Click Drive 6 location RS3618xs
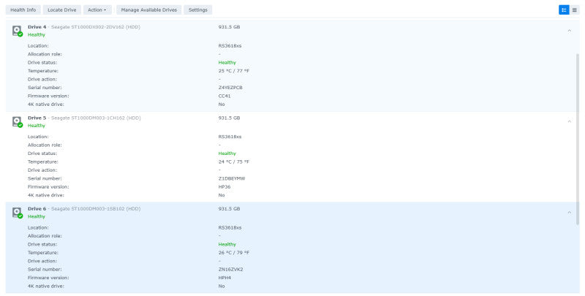Image resolution: width=585 pixels, height=296 pixels. click(x=230, y=228)
